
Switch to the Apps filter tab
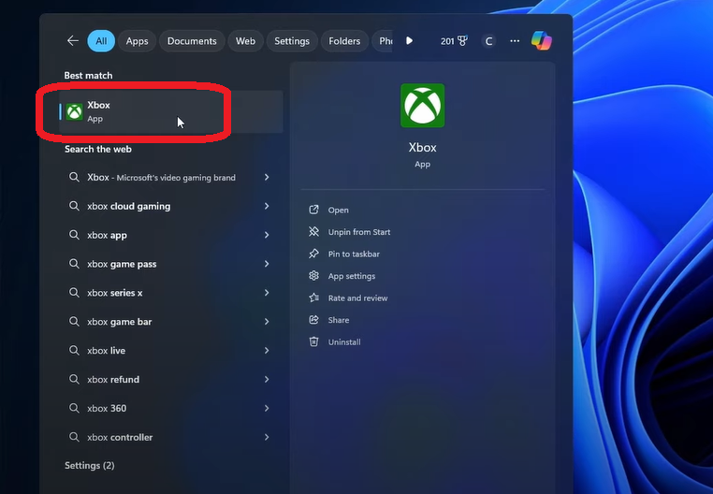(x=137, y=41)
